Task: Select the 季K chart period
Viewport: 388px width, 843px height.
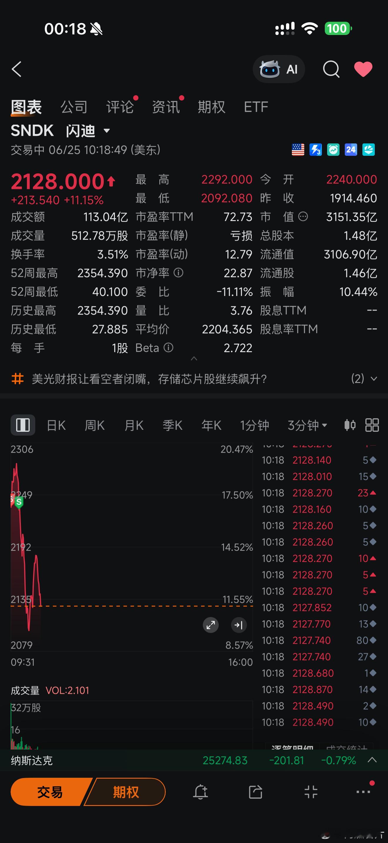Action: click(x=173, y=425)
